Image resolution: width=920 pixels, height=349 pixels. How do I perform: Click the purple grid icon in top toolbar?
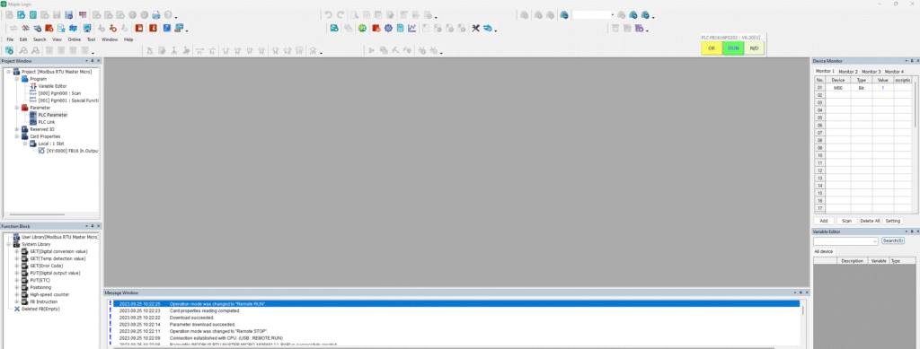point(83,14)
